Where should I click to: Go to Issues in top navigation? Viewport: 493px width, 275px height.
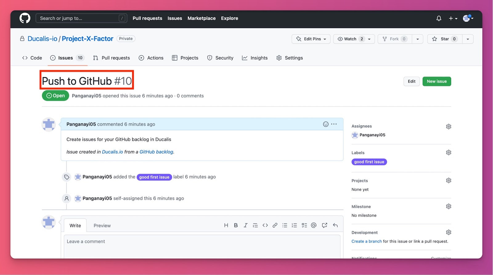[175, 18]
